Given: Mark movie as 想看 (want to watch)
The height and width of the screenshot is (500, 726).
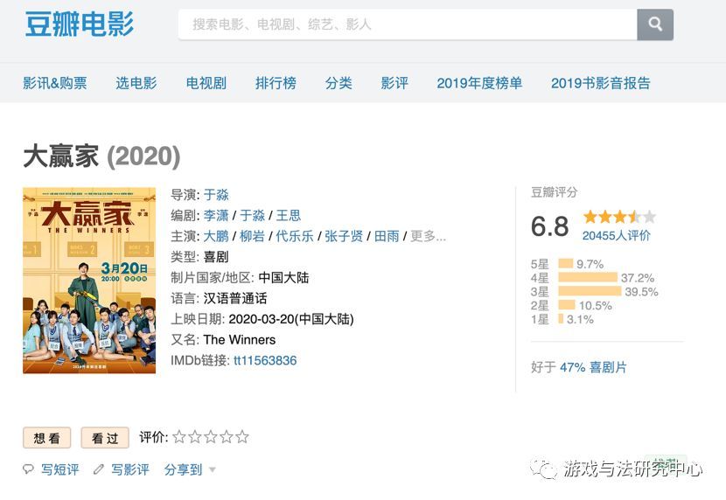Looking at the screenshot, I should click(47, 438).
